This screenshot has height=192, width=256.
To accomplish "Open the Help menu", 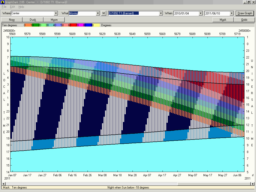I will (x=21, y=7).
